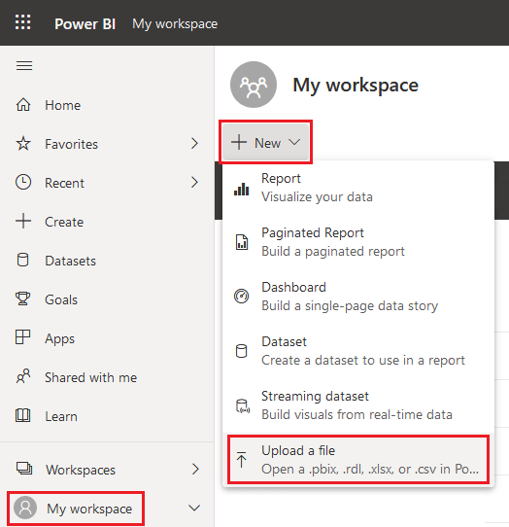The height and width of the screenshot is (527, 509).
Task: Click the Goals trophy icon
Action: click(23, 299)
